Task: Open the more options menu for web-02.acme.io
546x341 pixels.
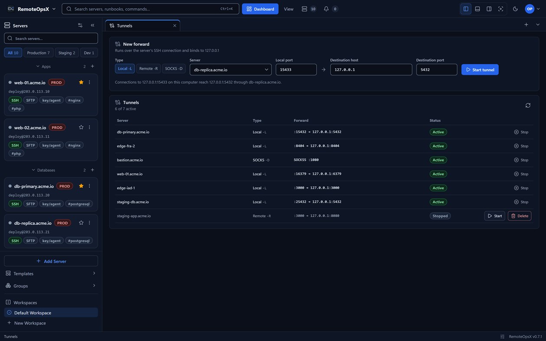Action: tap(89, 127)
